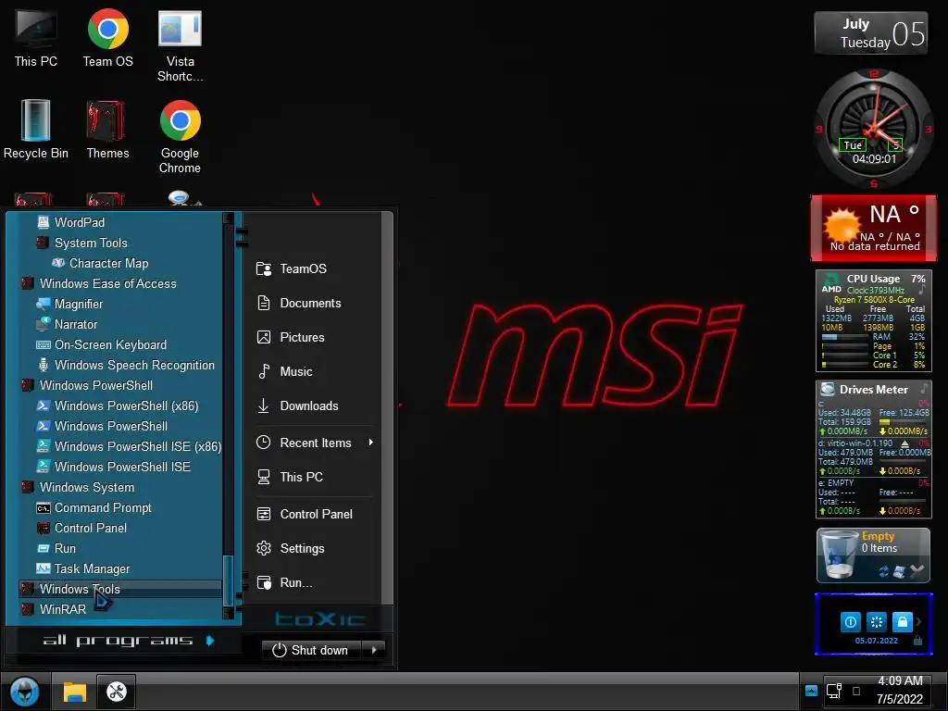Viewport: 948px width, 711px height.
Task: Click the chevron arrow in power gadget
Action: (x=919, y=621)
